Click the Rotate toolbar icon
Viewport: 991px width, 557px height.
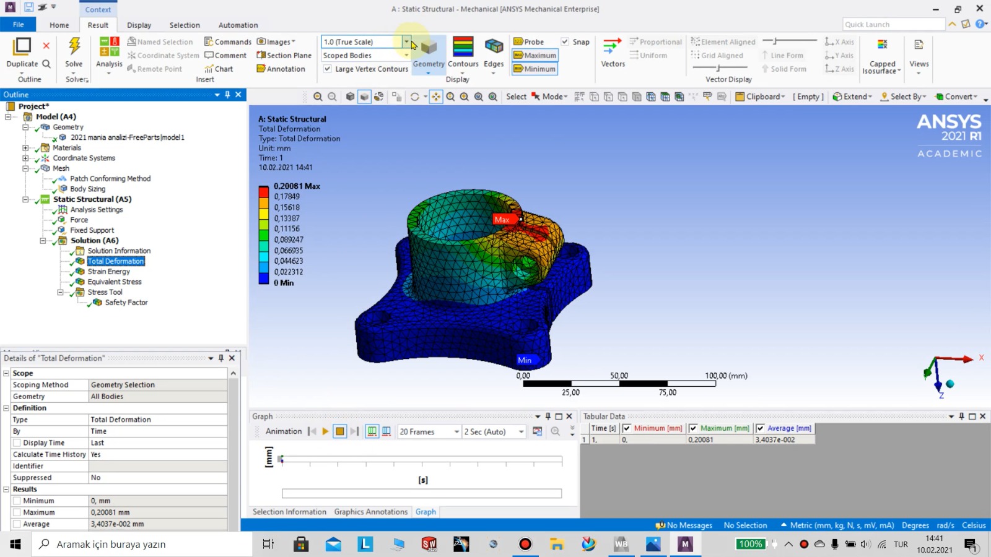pyautogui.click(x=415, y=97)
